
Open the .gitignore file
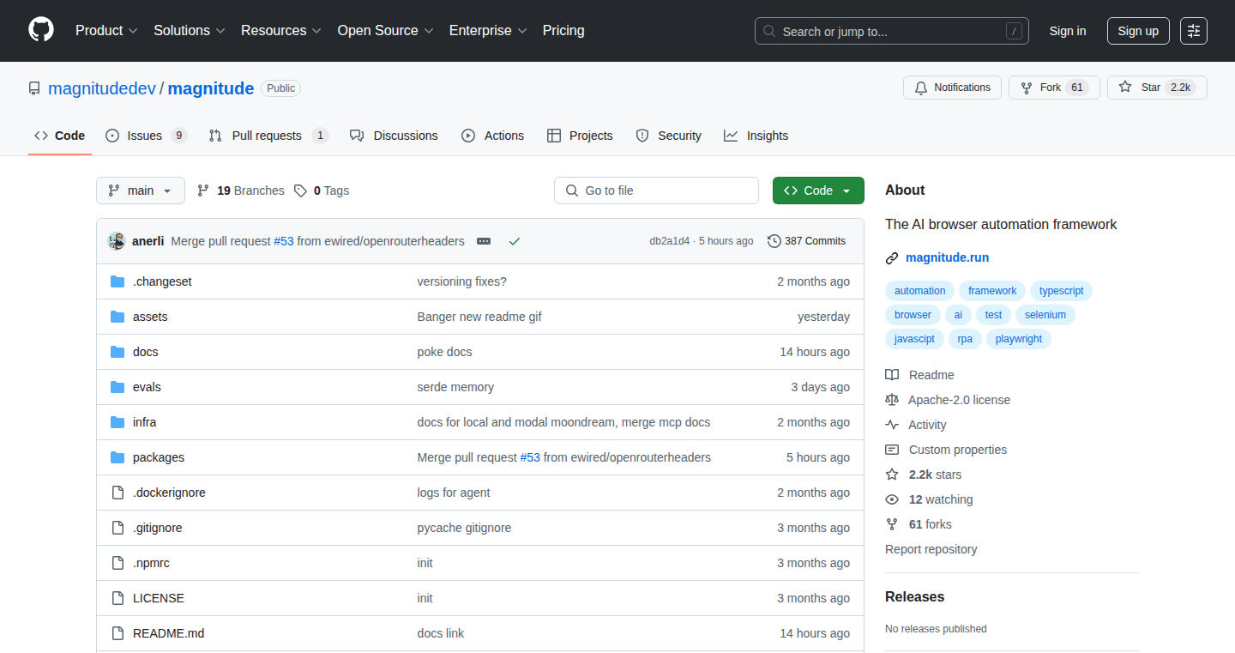[158, 528]
